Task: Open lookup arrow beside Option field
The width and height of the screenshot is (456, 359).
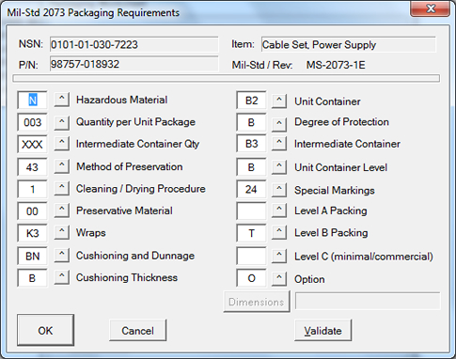Action: (x=279, y=278)
